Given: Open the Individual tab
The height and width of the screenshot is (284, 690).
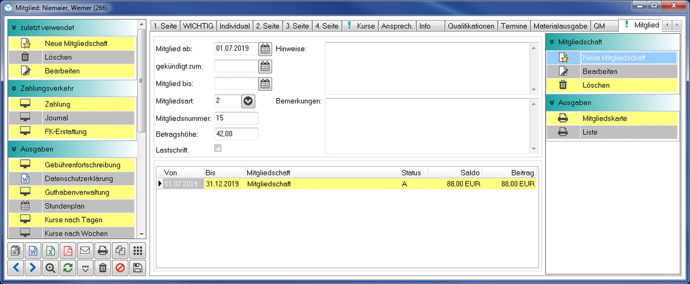Looking at the screenshot, I should coord(235,26).
